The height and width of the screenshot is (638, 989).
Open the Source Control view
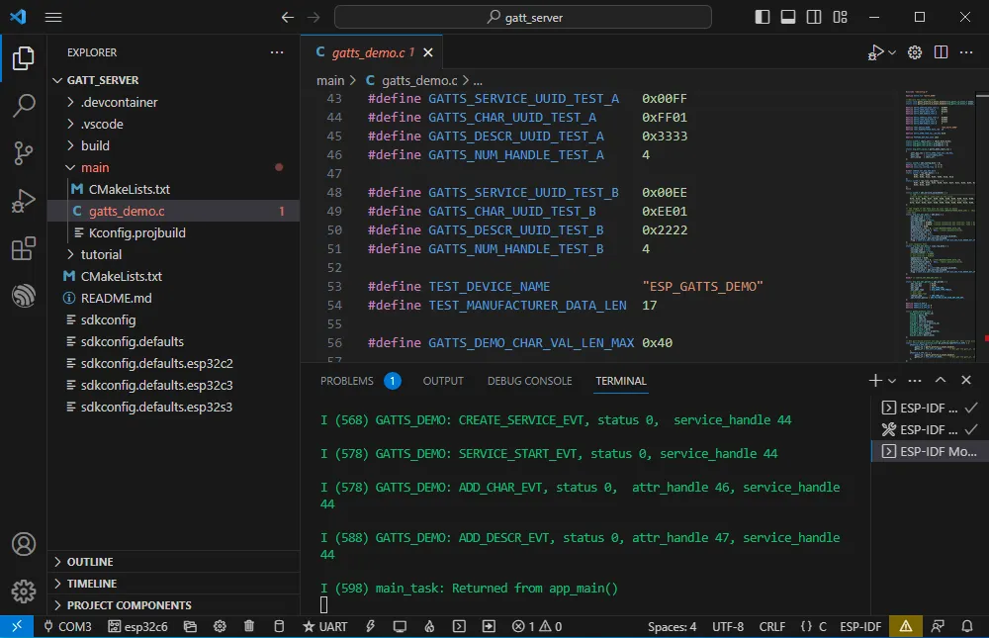click(24, 152)
